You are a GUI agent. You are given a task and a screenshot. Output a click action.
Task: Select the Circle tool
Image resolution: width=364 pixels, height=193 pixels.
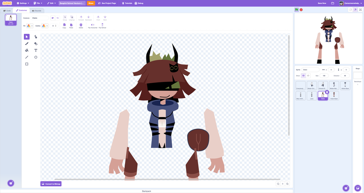(x=36, y=57)
